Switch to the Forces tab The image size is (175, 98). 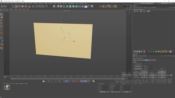click(x=142, y=60)
